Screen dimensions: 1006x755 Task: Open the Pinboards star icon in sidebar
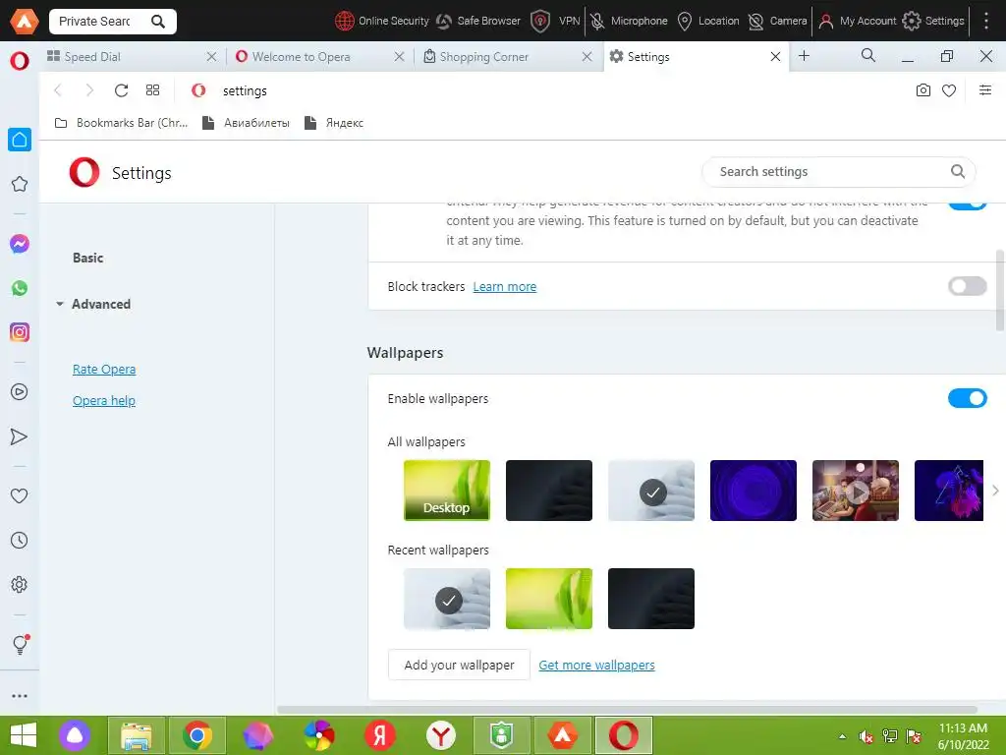[20, 184]
